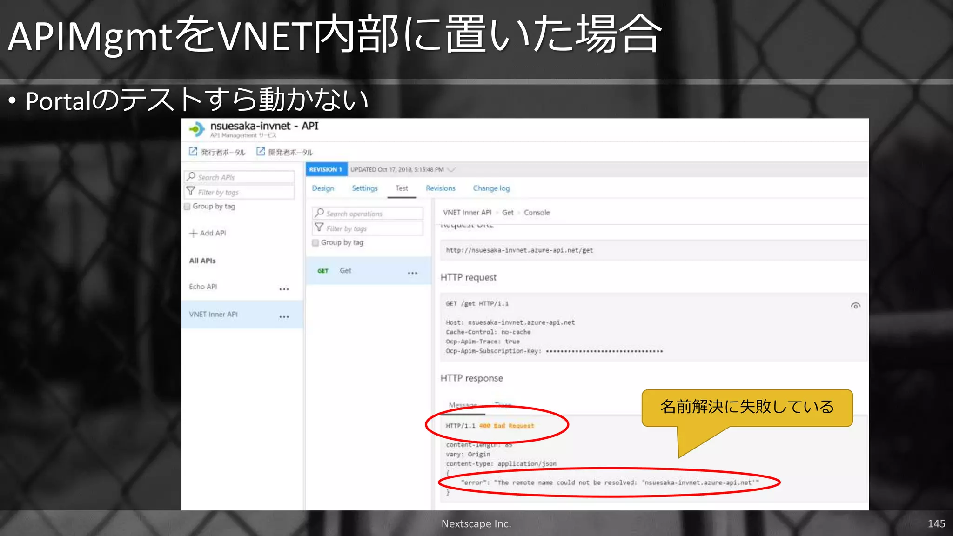Check Group by tag in the operations panel

(315, 242)
